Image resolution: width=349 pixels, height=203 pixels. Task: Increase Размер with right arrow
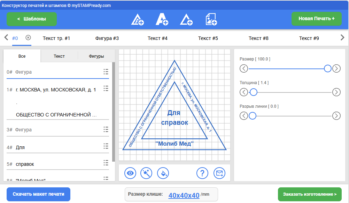[336, 68]
